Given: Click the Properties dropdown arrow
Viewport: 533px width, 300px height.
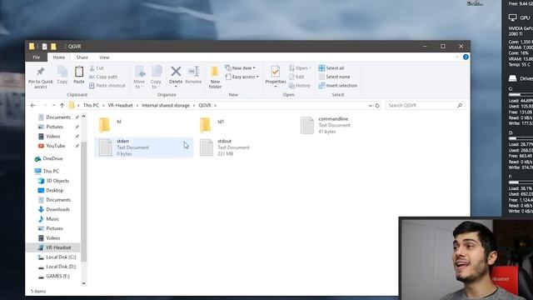Looking at the screenshot, I should tap(276, 87).
